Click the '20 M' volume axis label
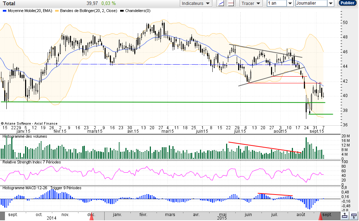 click(345, 136)
